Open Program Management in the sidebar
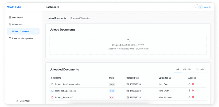 tap(23, 39)
